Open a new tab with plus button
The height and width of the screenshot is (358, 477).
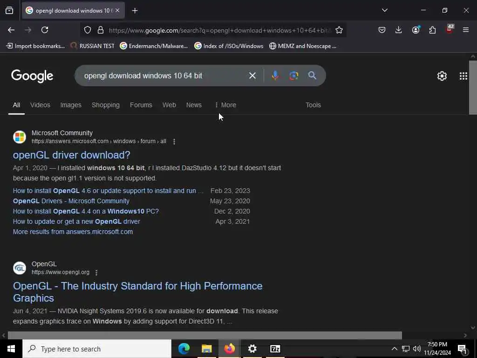point(135,11)
